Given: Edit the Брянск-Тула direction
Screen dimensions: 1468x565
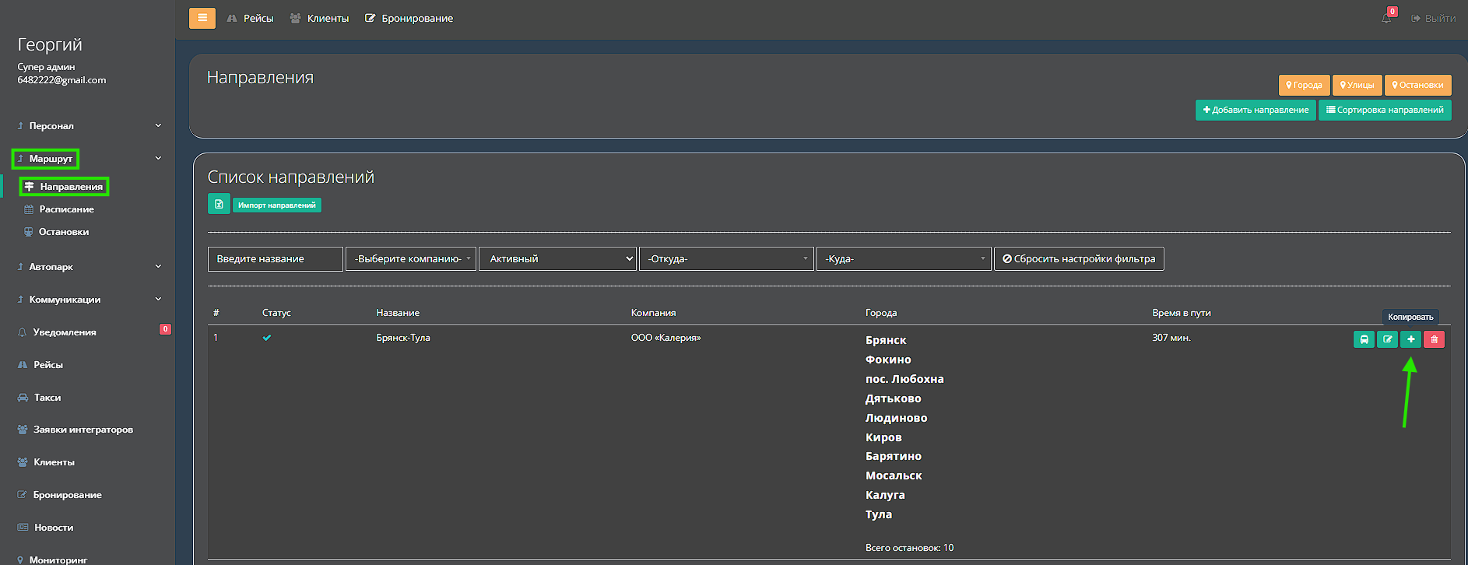Looking at the screenshot, I should pos(1387,339).
